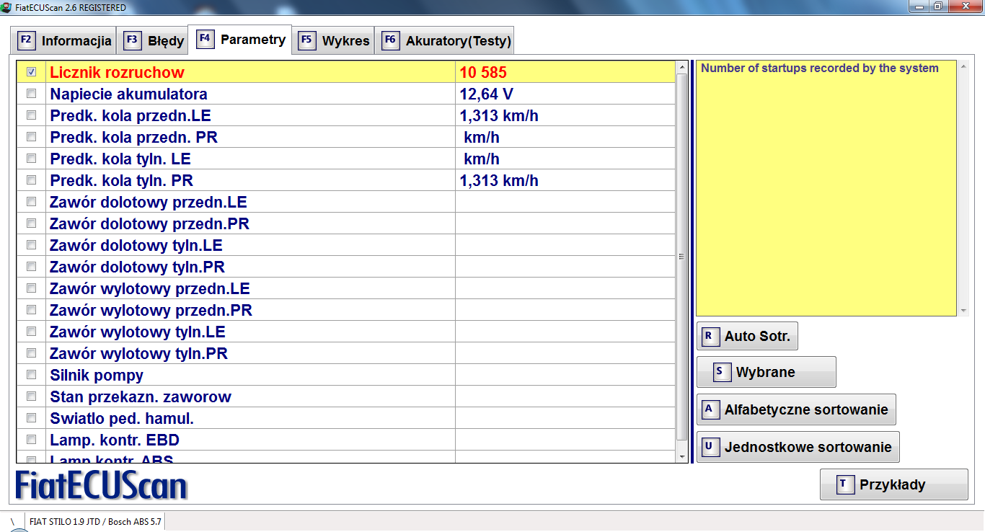Check the Predk. kola tyln. PR checkbox
This screenshot has width=985, height=532.
31,180
